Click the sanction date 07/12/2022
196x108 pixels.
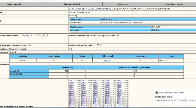(x=41, y=36)
